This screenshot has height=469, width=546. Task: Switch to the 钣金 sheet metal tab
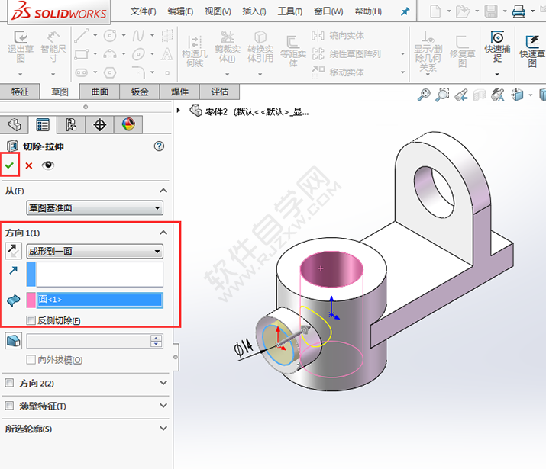[140, 92]
